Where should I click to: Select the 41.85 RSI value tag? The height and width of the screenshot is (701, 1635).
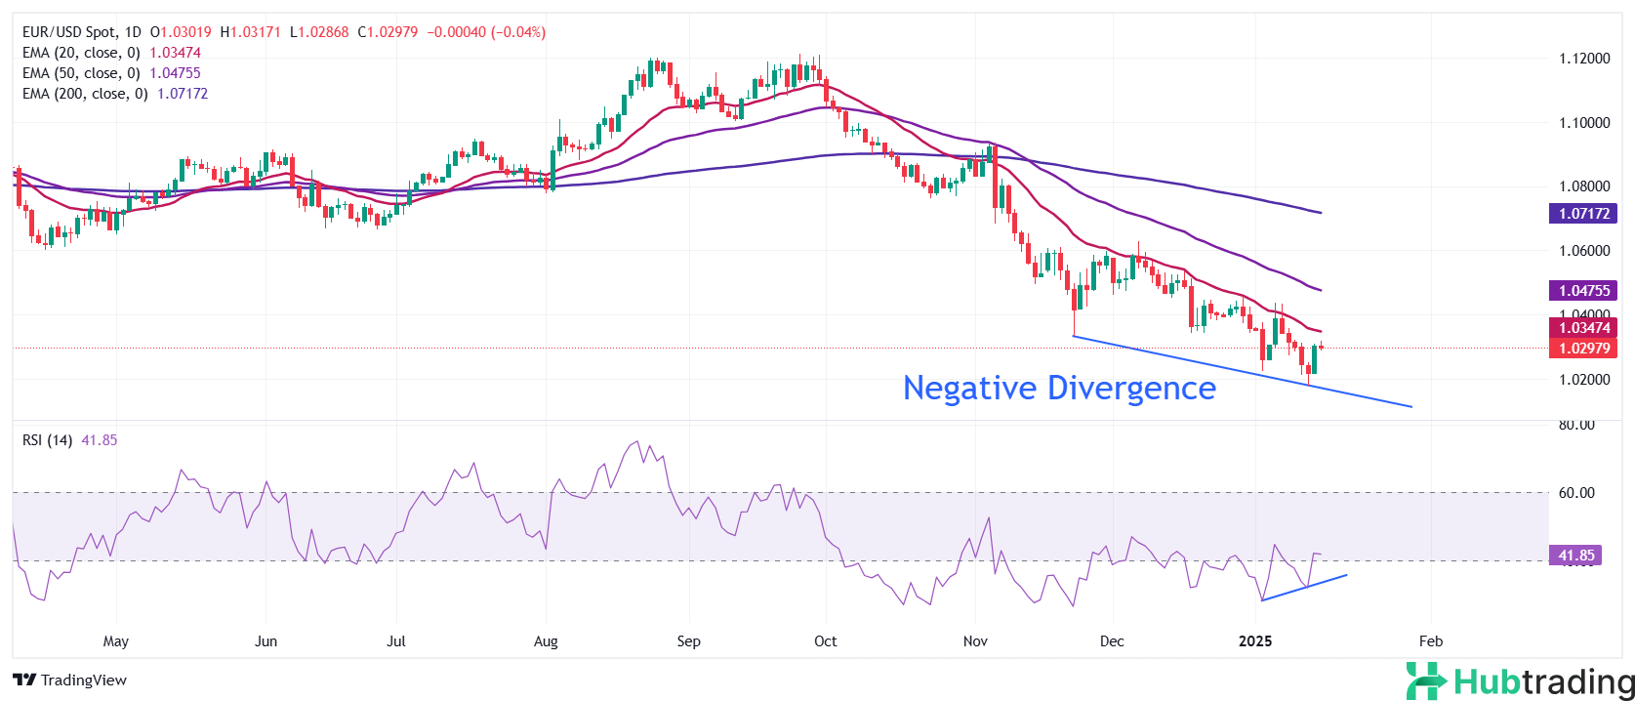click(x=1575, y=556)
